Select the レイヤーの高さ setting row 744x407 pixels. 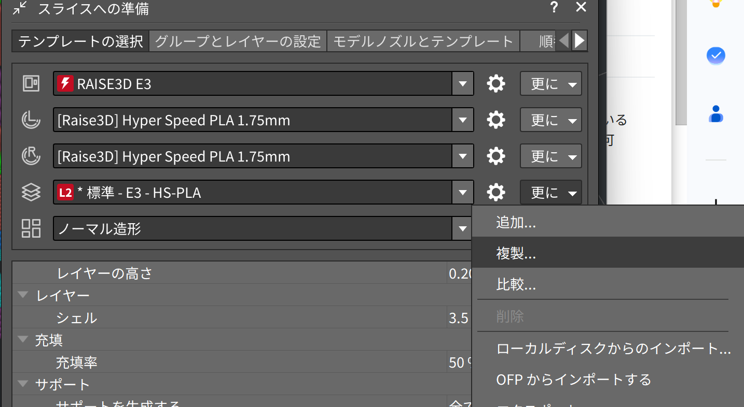point(242,273)
